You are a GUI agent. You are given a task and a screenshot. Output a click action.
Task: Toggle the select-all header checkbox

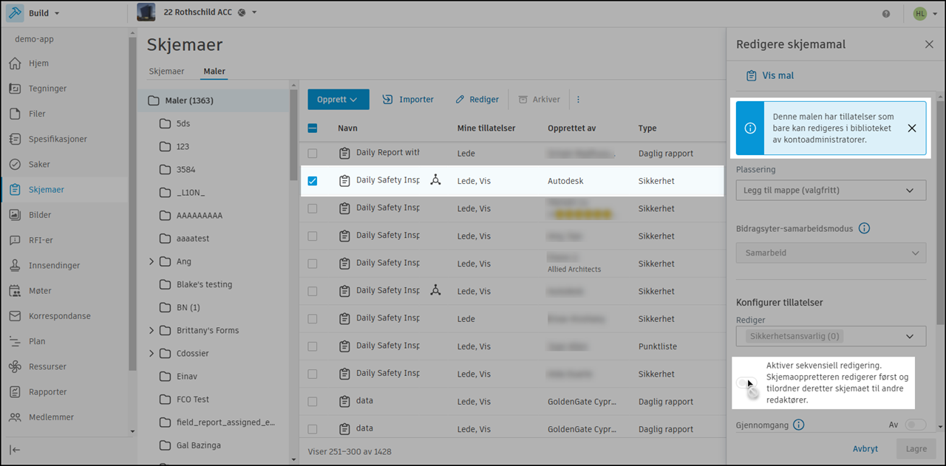[313, 128]
